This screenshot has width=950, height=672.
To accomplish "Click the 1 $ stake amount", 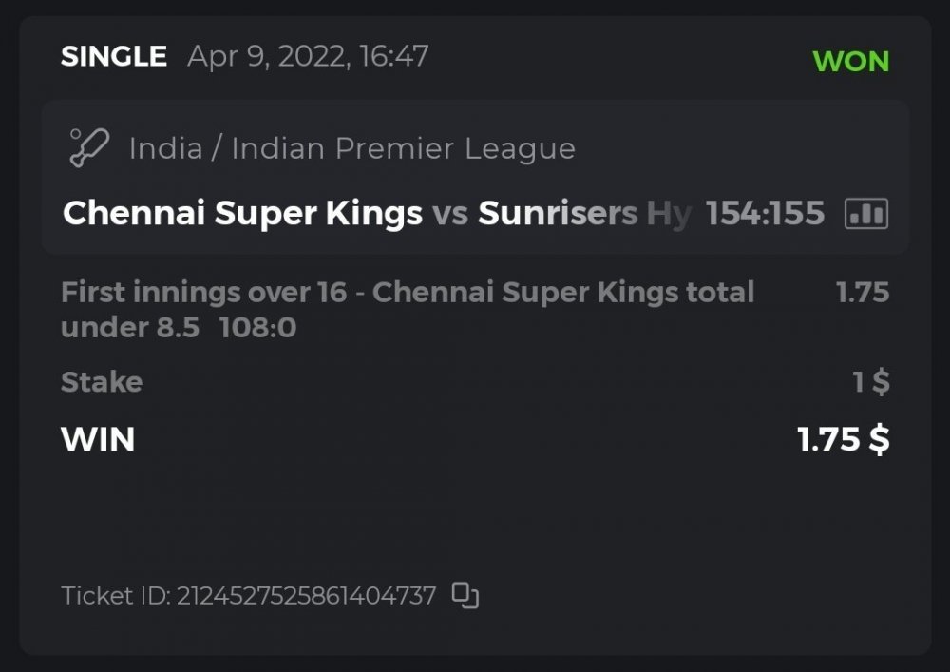I will pos(870,382).
